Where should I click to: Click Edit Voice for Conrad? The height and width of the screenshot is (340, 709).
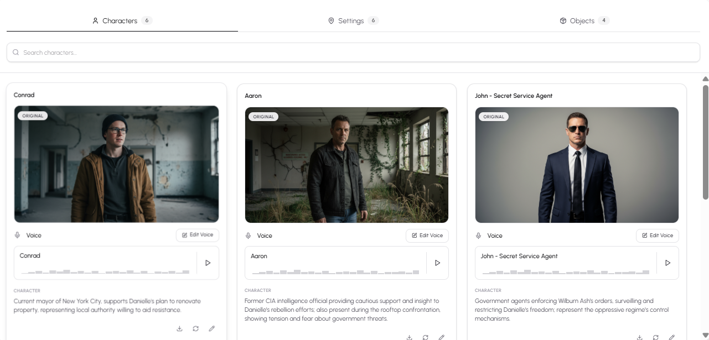(198, 235)
